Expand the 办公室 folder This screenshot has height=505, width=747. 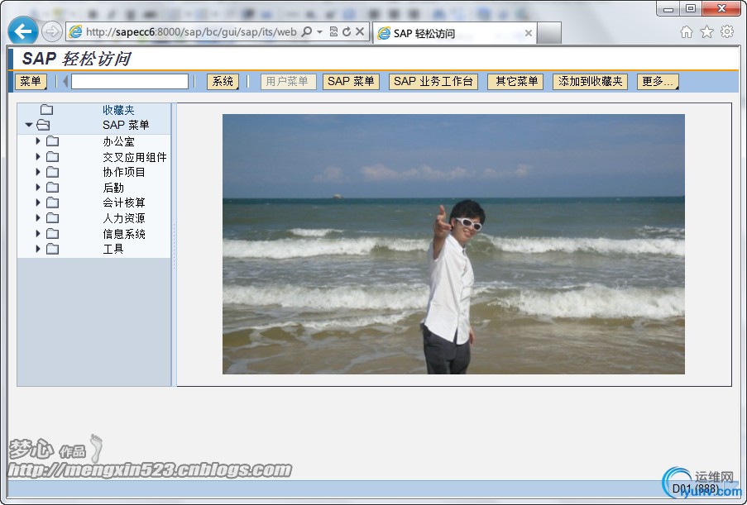(x=38, y=141)
